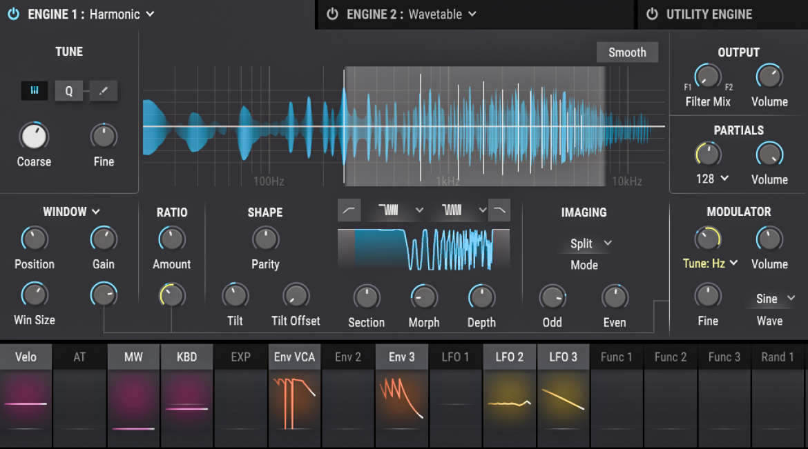808x449 pixels.
Task: Click the Modulator tune knob
Action: pos(708,239)
